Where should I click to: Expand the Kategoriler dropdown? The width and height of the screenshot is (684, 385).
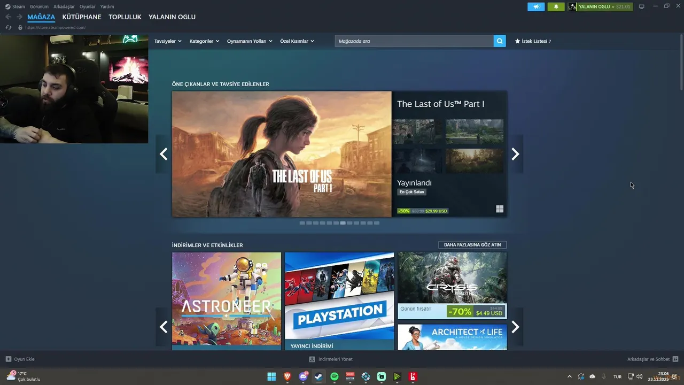[x=204, y=41]
